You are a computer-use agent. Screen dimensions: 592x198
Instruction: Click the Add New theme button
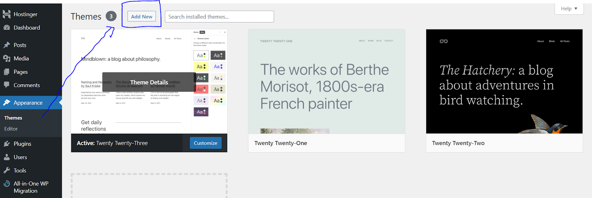(x=141, y=17)
